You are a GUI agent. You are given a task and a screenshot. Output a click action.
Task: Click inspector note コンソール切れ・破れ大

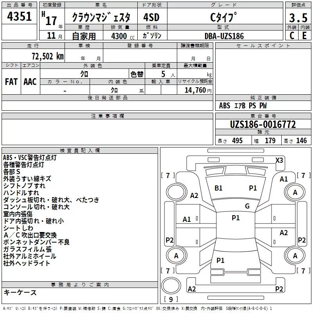tap(36, 207)
